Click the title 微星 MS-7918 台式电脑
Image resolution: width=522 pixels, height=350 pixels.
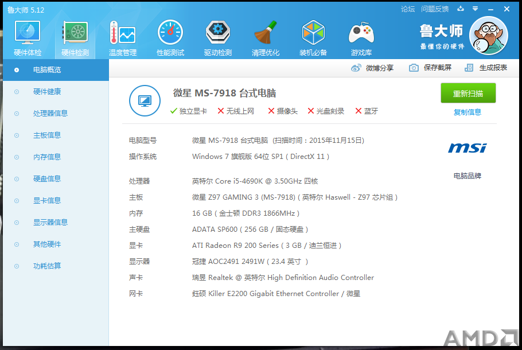(x=224, y=94)
